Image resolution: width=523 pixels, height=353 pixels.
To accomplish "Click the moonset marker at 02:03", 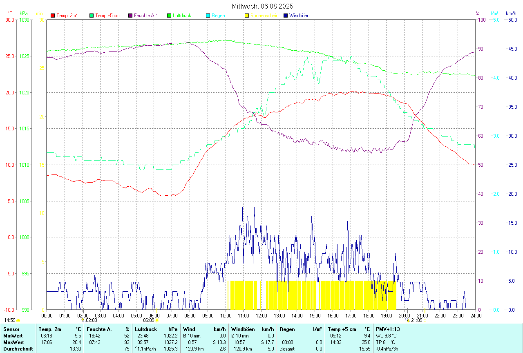I will pyautogui.click(x=83, y=320).
